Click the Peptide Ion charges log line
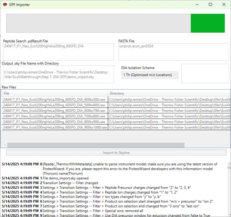The width and height of the screenshot is (231, 217). (110, 192)
